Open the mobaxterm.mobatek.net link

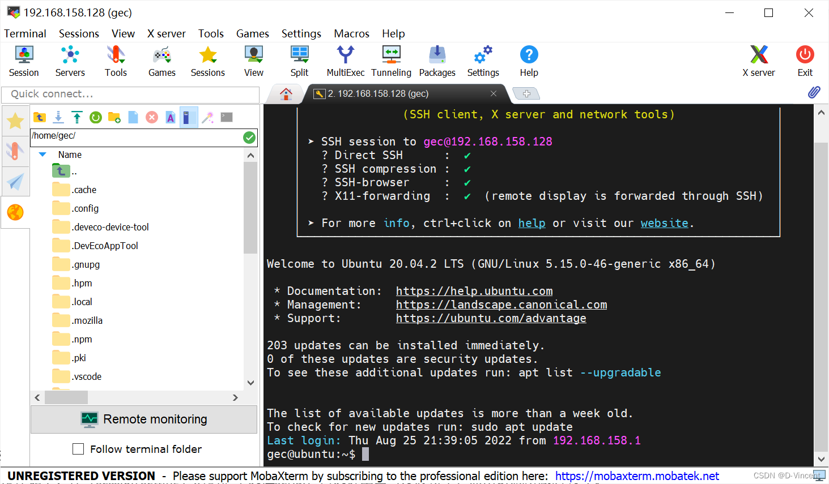click(637, 476)
